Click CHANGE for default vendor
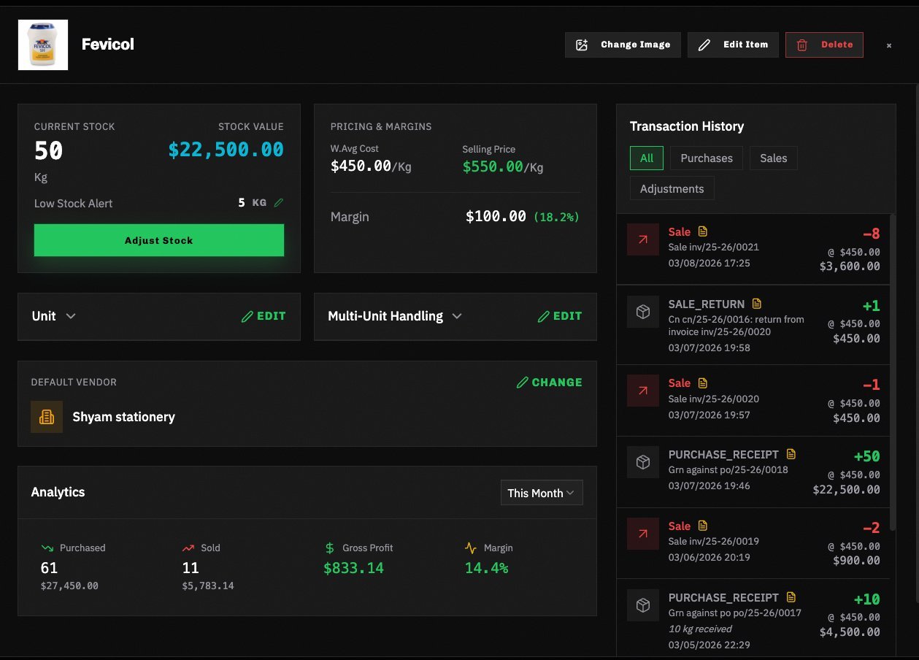Viewport: 919px width, 660px height. point(549,382)
